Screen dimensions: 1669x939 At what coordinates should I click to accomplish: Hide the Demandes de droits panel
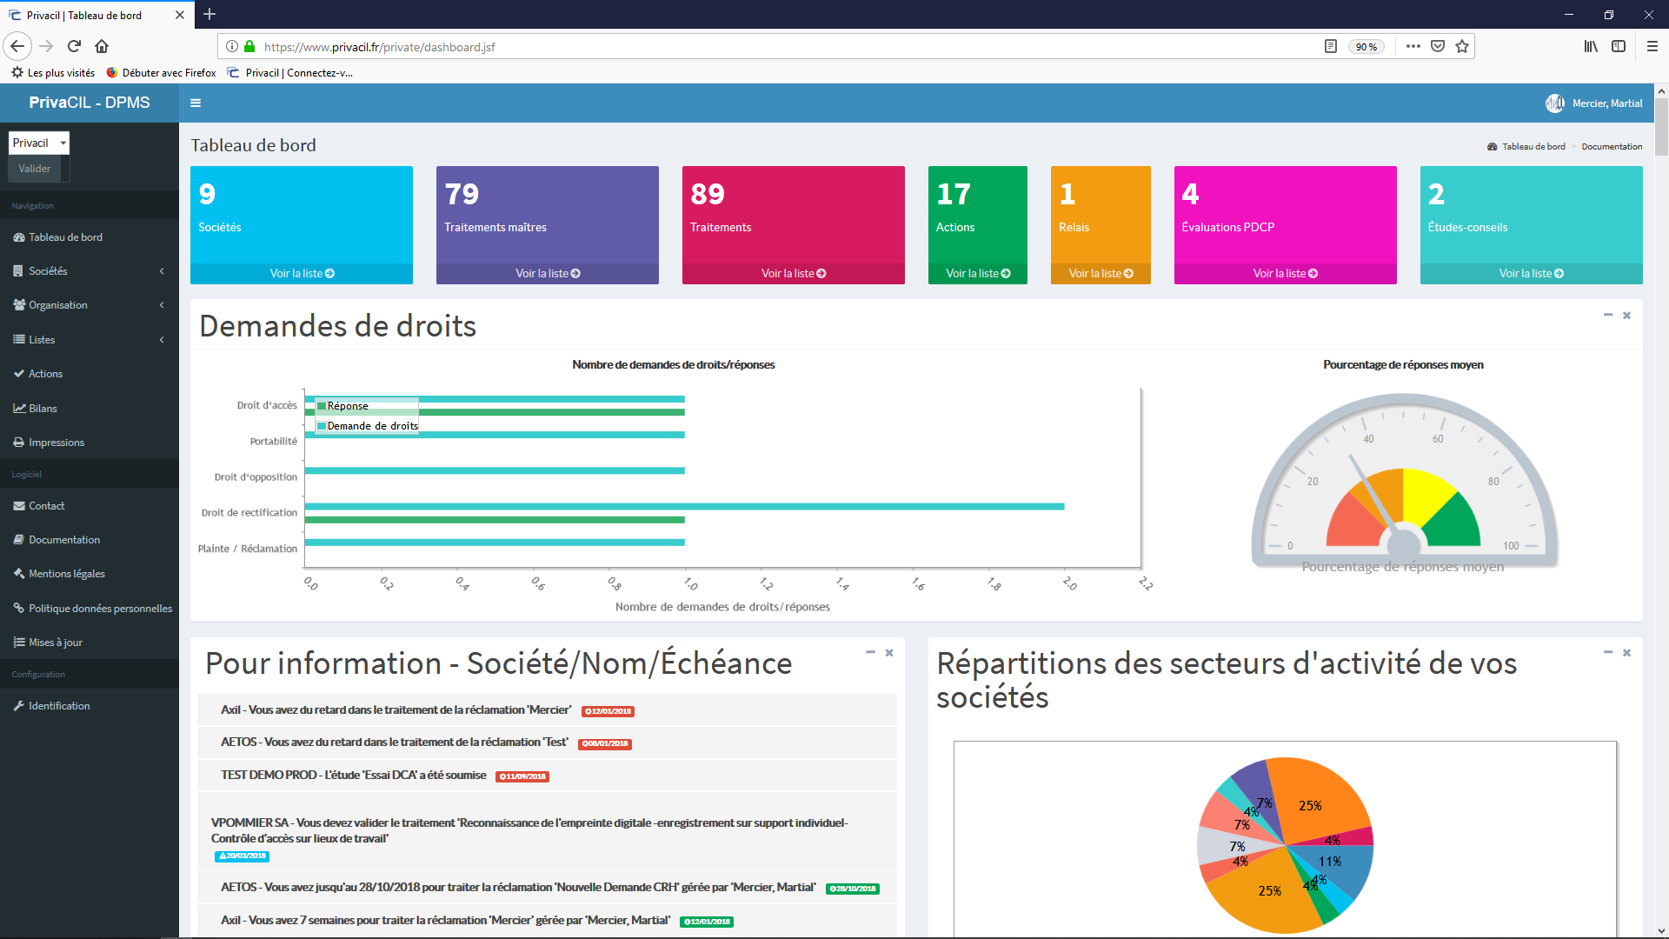pos(1608,316)
